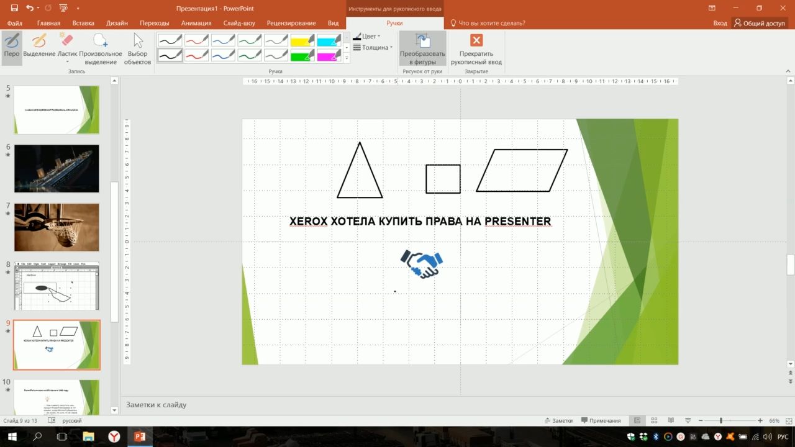Viewport: 795px width, 447px height.
Task: Switch to Slide Sorter view
Action: 654,420
